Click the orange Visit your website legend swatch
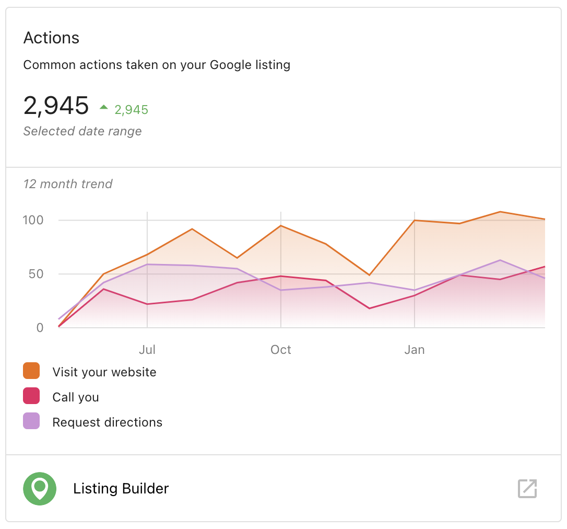 pos(31,371)
